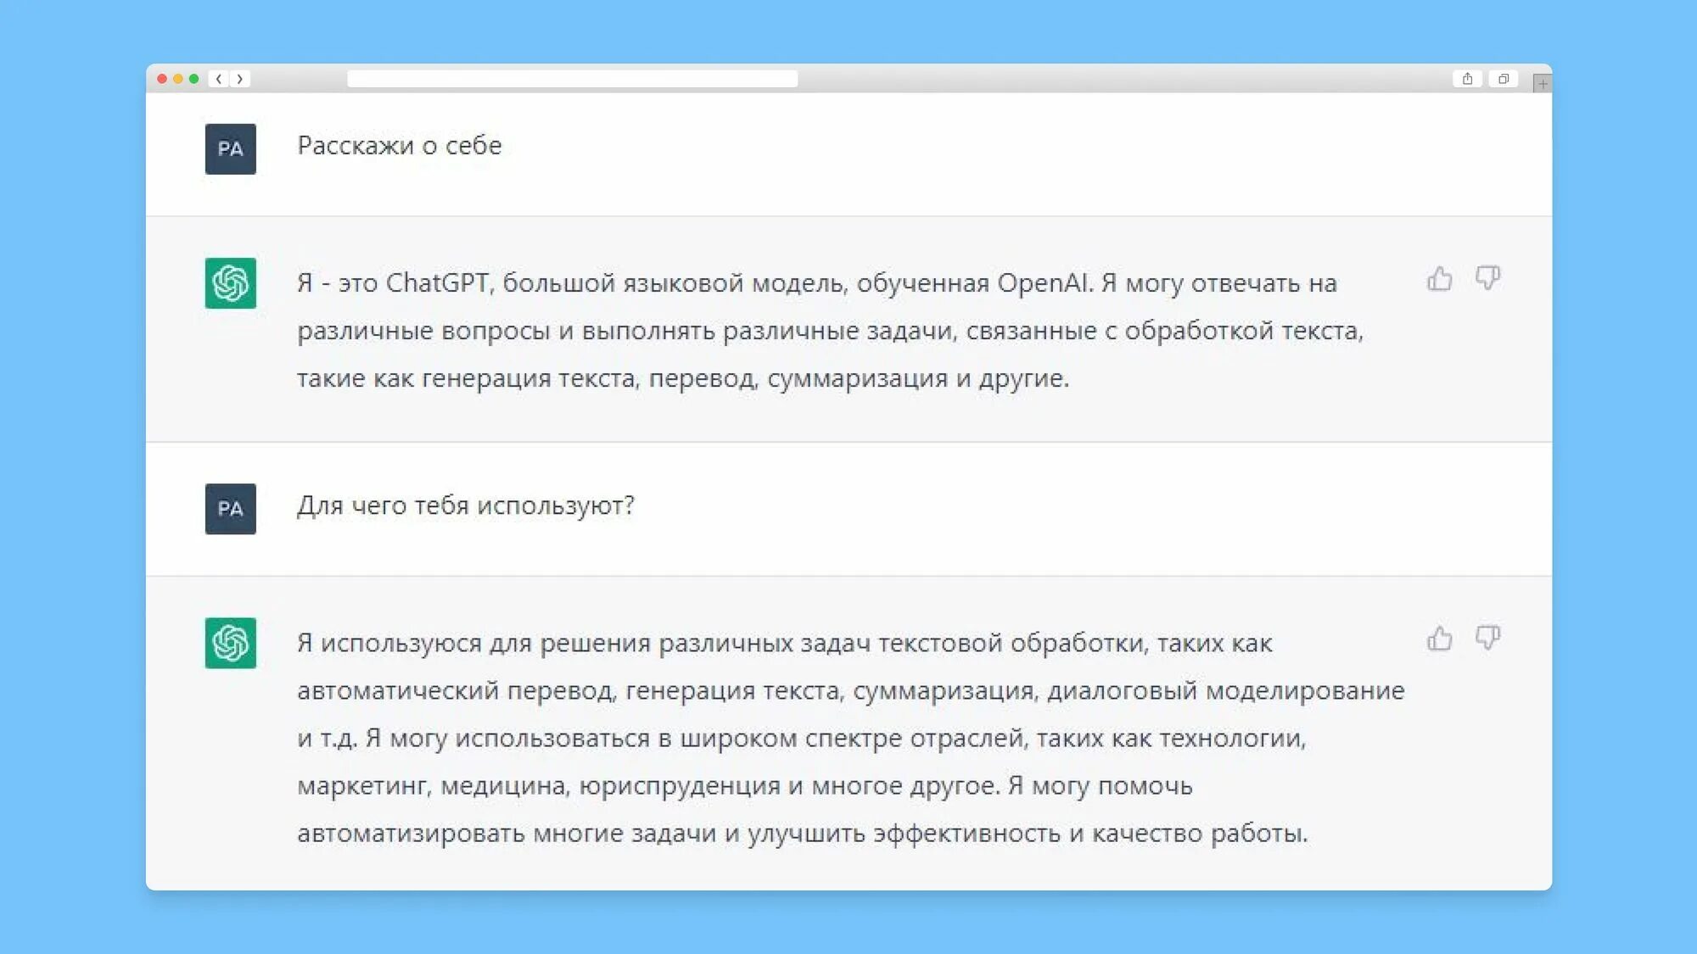Click thumbs up on the ChatGPT introduction reply

click(x=1439, y=278)
